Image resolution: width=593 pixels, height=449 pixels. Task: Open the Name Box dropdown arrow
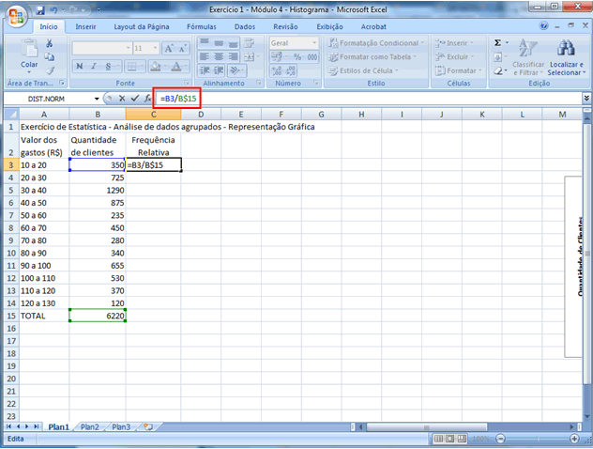click(96, 99)
